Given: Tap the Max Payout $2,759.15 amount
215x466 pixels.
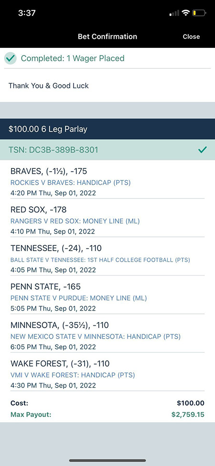Looking at the screenshot, I should click(x=188, y=414).
